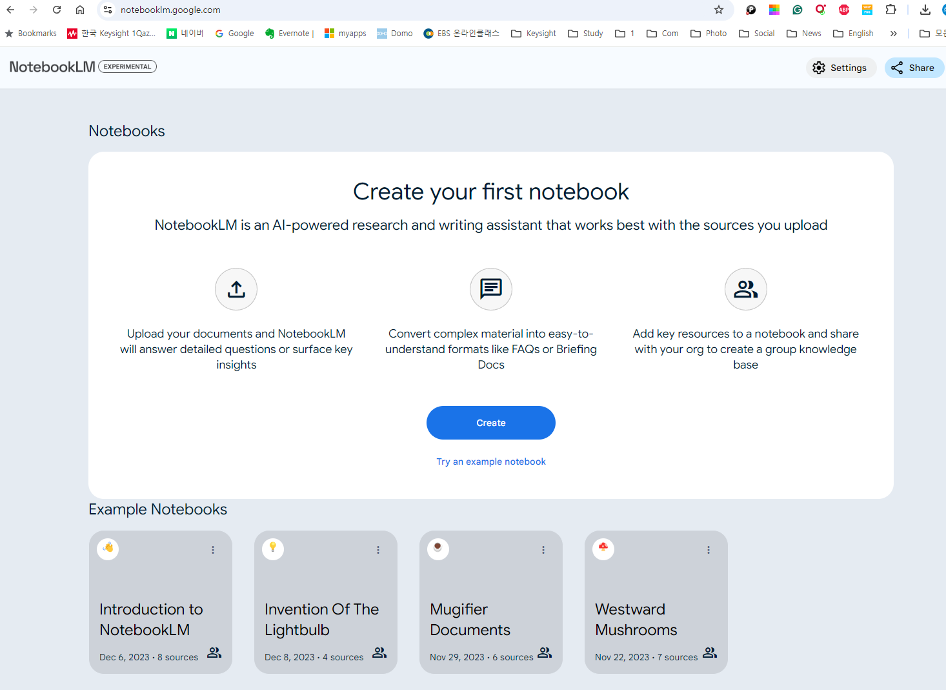Click the blue Create button
This screenshot has width=946, height=690.
(491, 423)
